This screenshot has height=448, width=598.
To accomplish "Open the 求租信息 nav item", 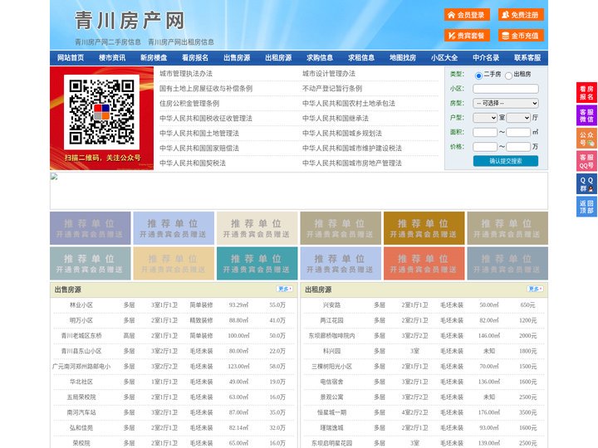I will (x=361, y=58).
